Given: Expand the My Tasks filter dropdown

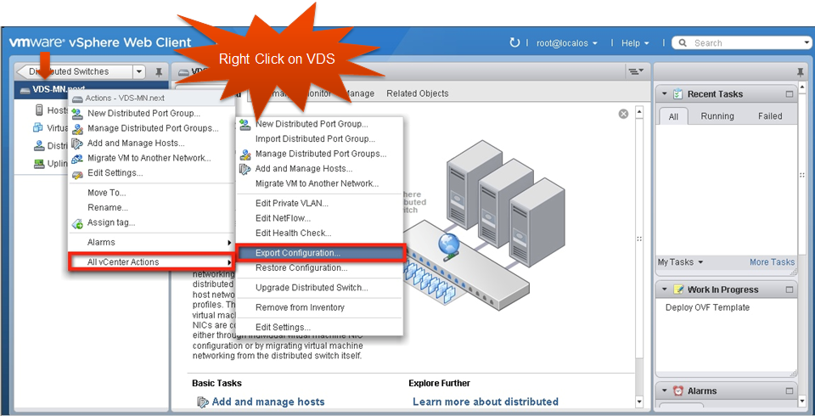Looking at the screenshot, I should coord(680,262).
